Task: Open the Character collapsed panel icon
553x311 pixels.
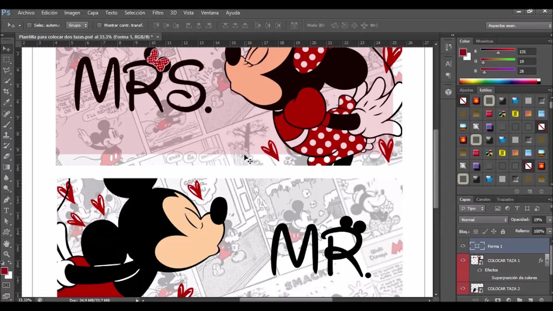Action: point(448,64)
